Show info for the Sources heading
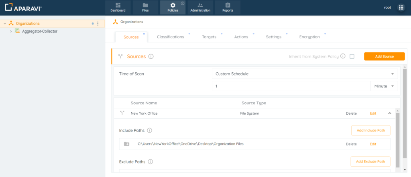The image size is (411, 177). click(151, 56)
